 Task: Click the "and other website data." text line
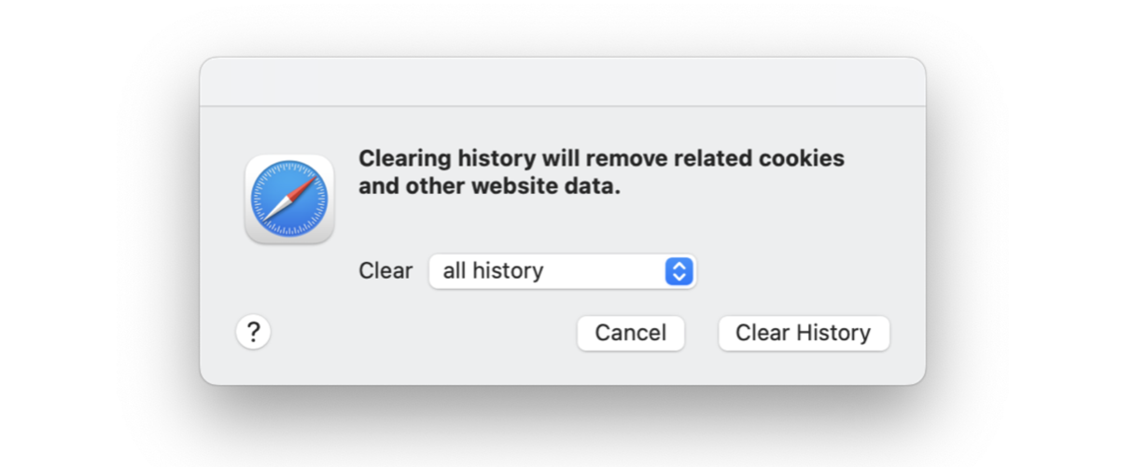489,186
